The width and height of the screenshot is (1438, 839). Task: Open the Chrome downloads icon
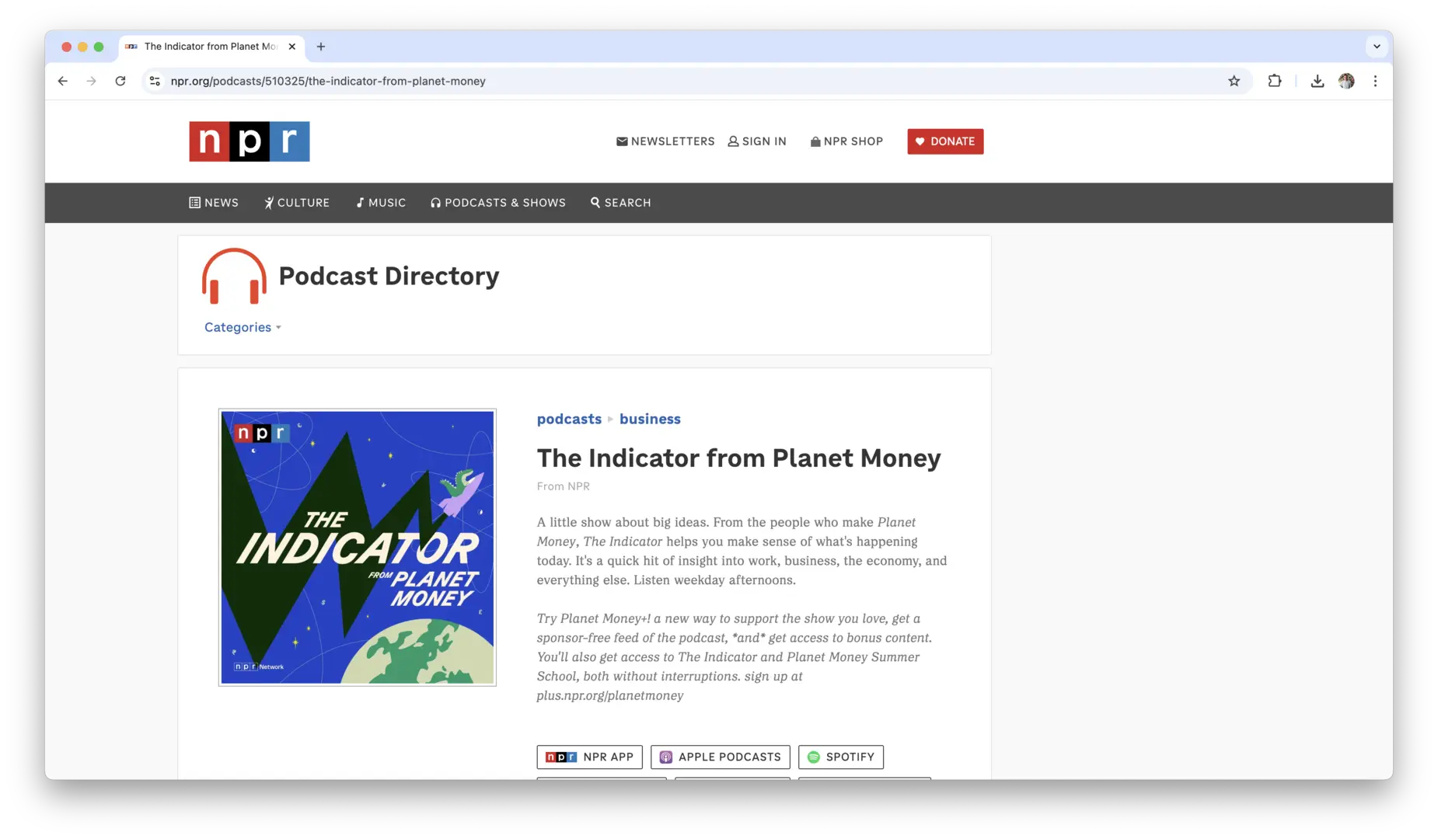pos(1317,81)
